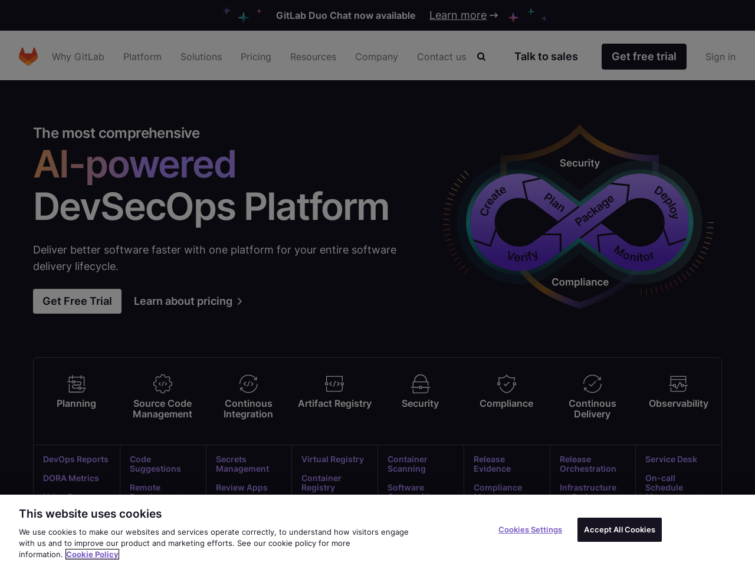Viewport: 755px width, 566px height.
Task: Go to Pricing page
Action: pos(256,57)
